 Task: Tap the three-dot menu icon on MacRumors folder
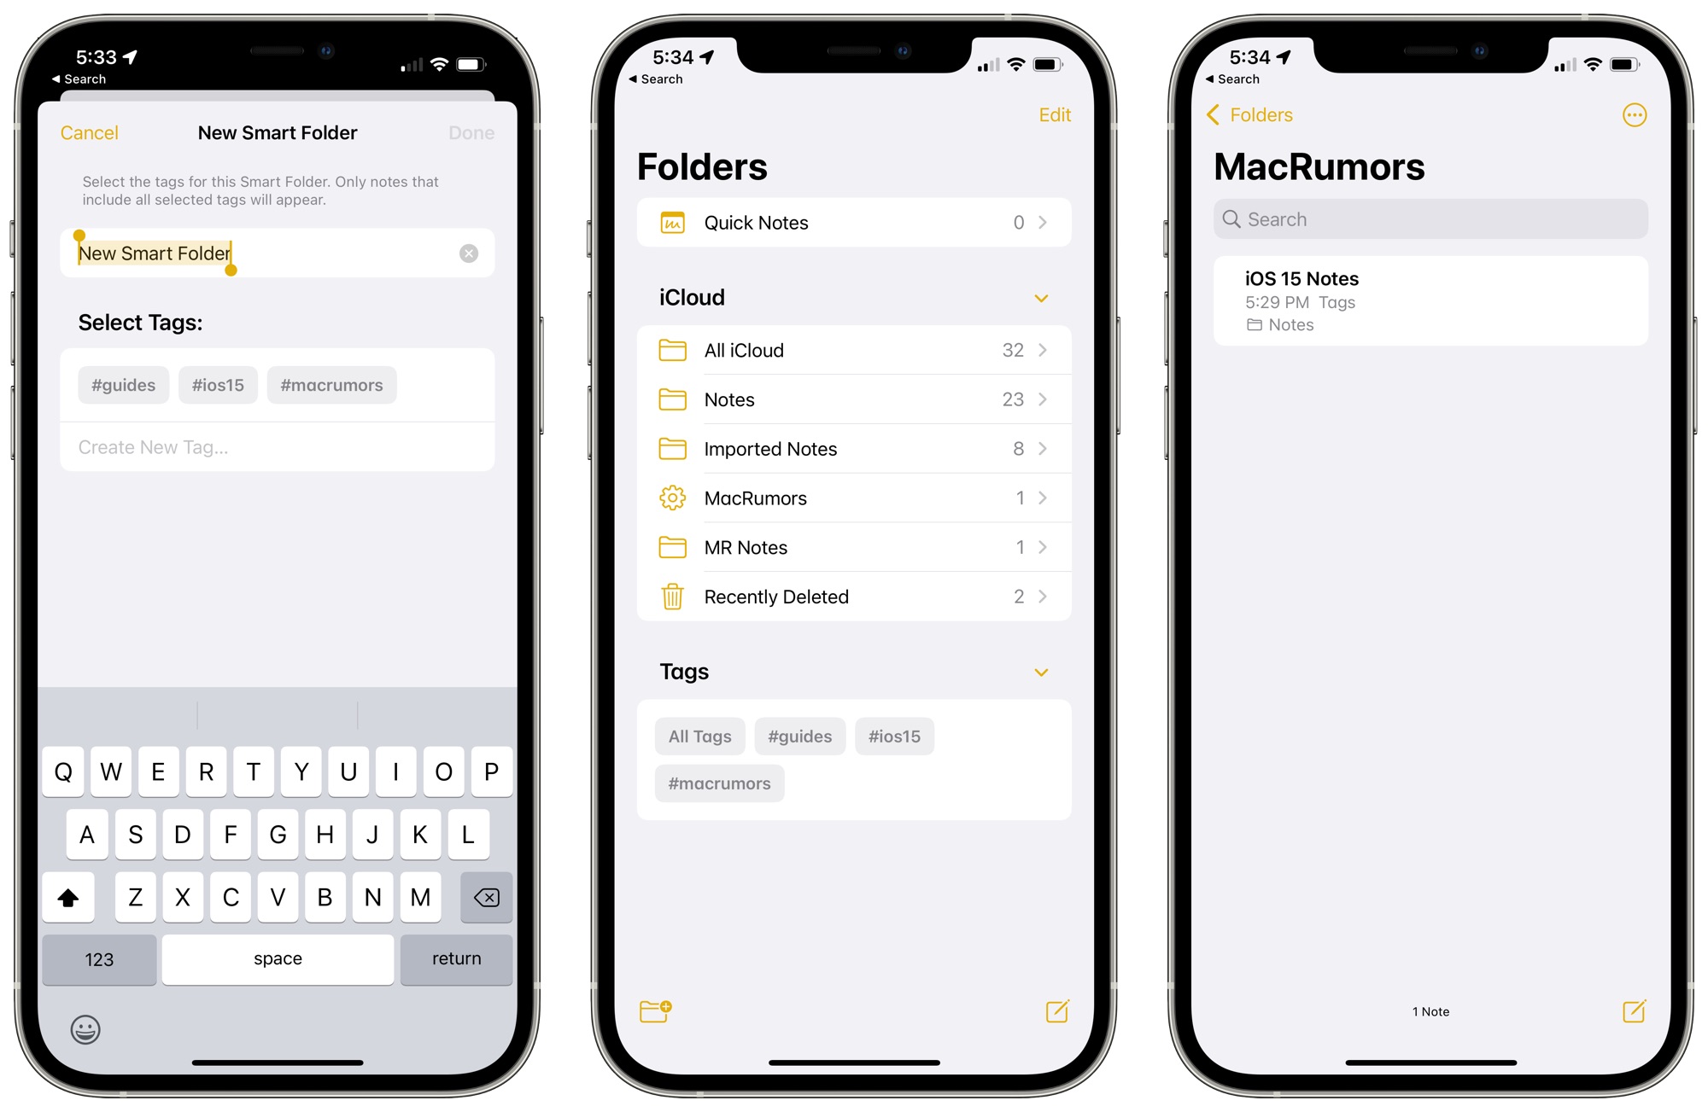click(1635, 114)
